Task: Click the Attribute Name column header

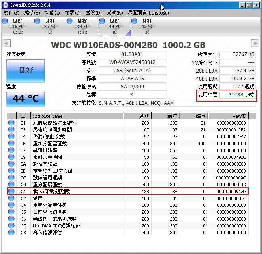Action: [77, 116]
